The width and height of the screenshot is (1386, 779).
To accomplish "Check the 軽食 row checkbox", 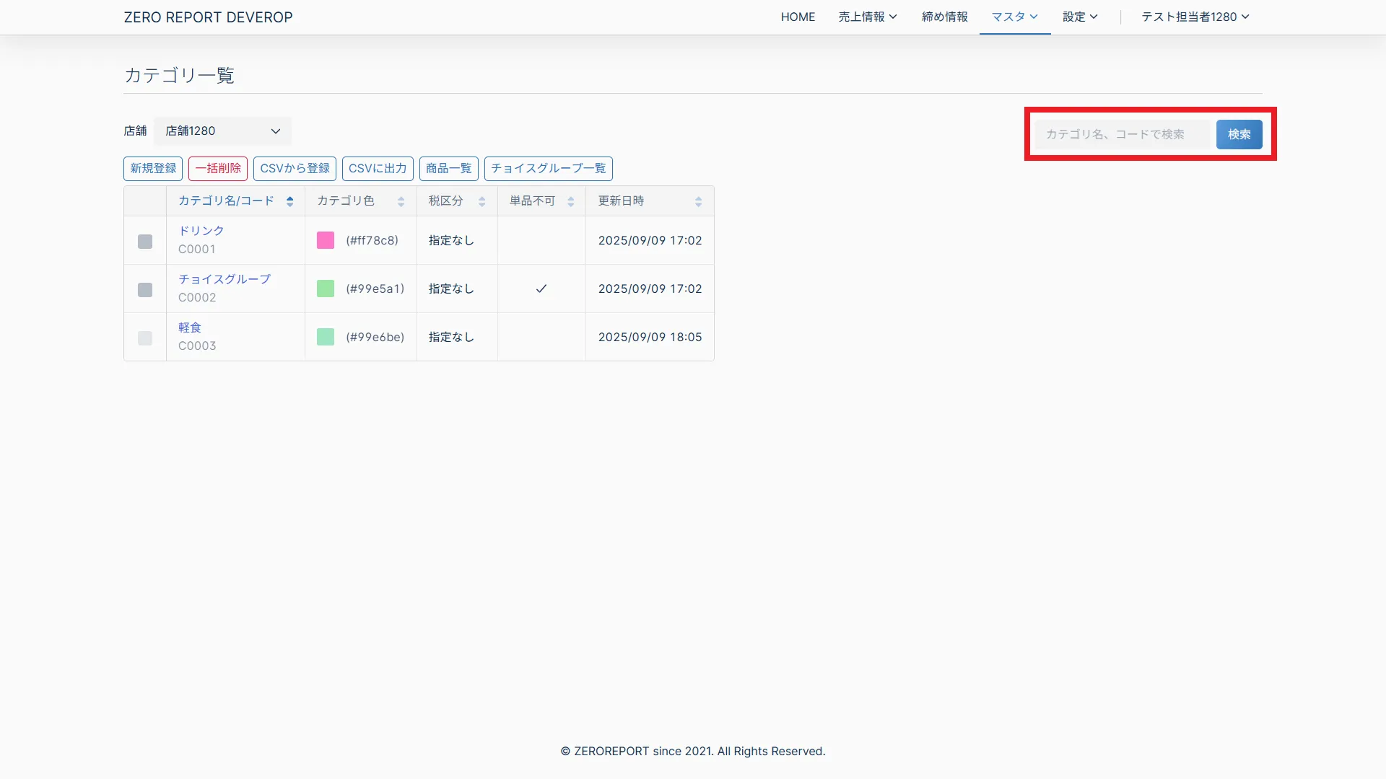I will pos(145,338).
